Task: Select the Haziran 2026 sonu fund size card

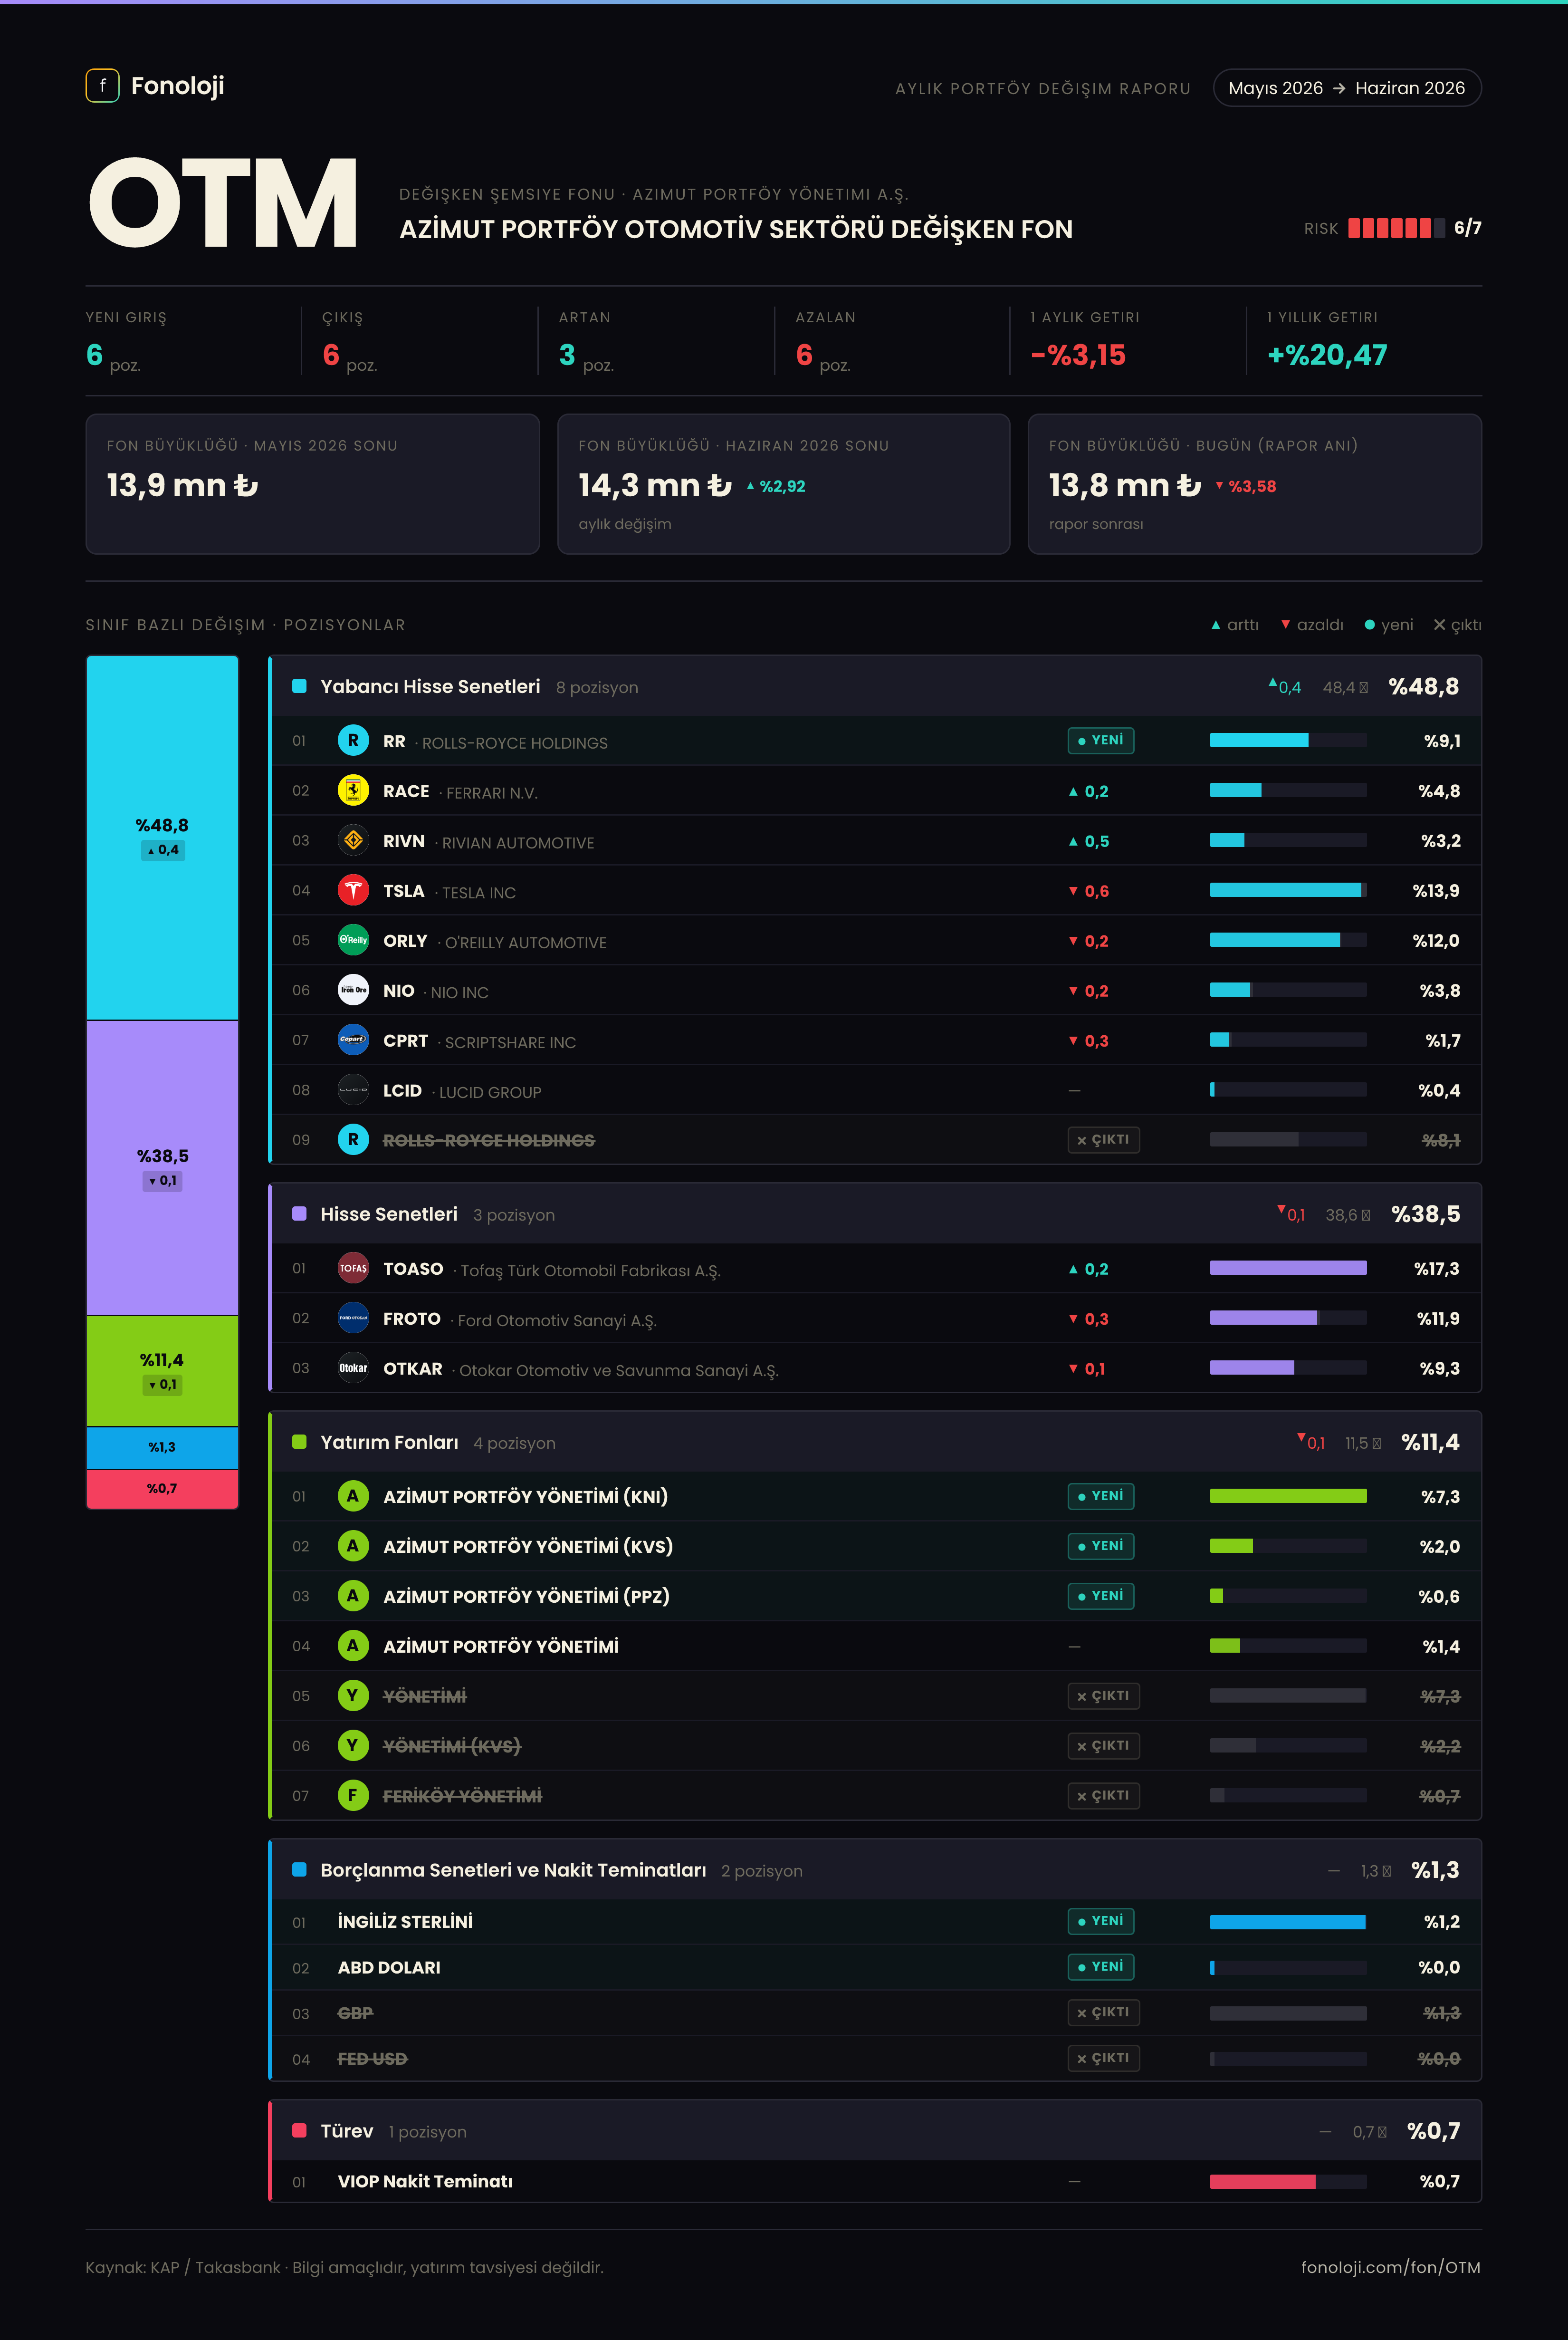Action: tap(784, 484)
